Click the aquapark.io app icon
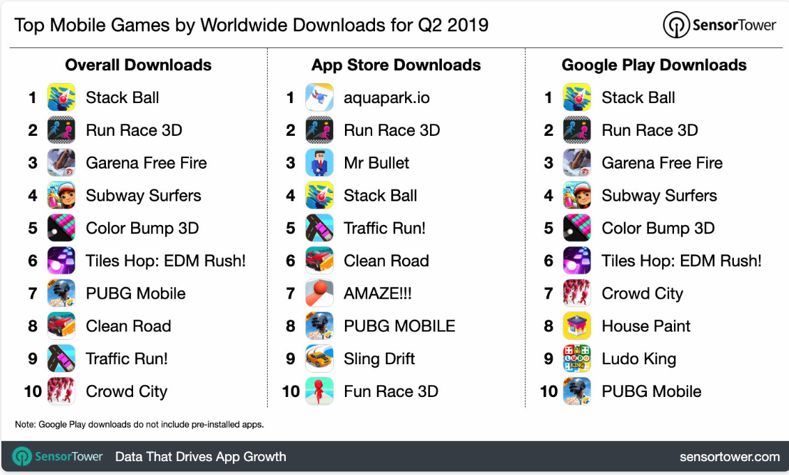Image resolution: width=789 pixels, height=475 pixels. pos(319,98)
